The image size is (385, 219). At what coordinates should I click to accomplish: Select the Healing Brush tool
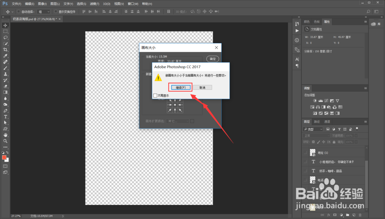click(x=5, y=62)
